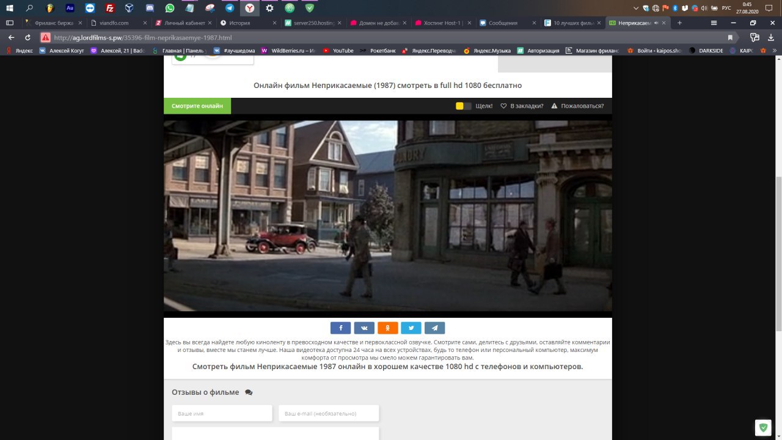Open the browser downloads icon
Screen dimensions: 782x440
tap(770, 37)
